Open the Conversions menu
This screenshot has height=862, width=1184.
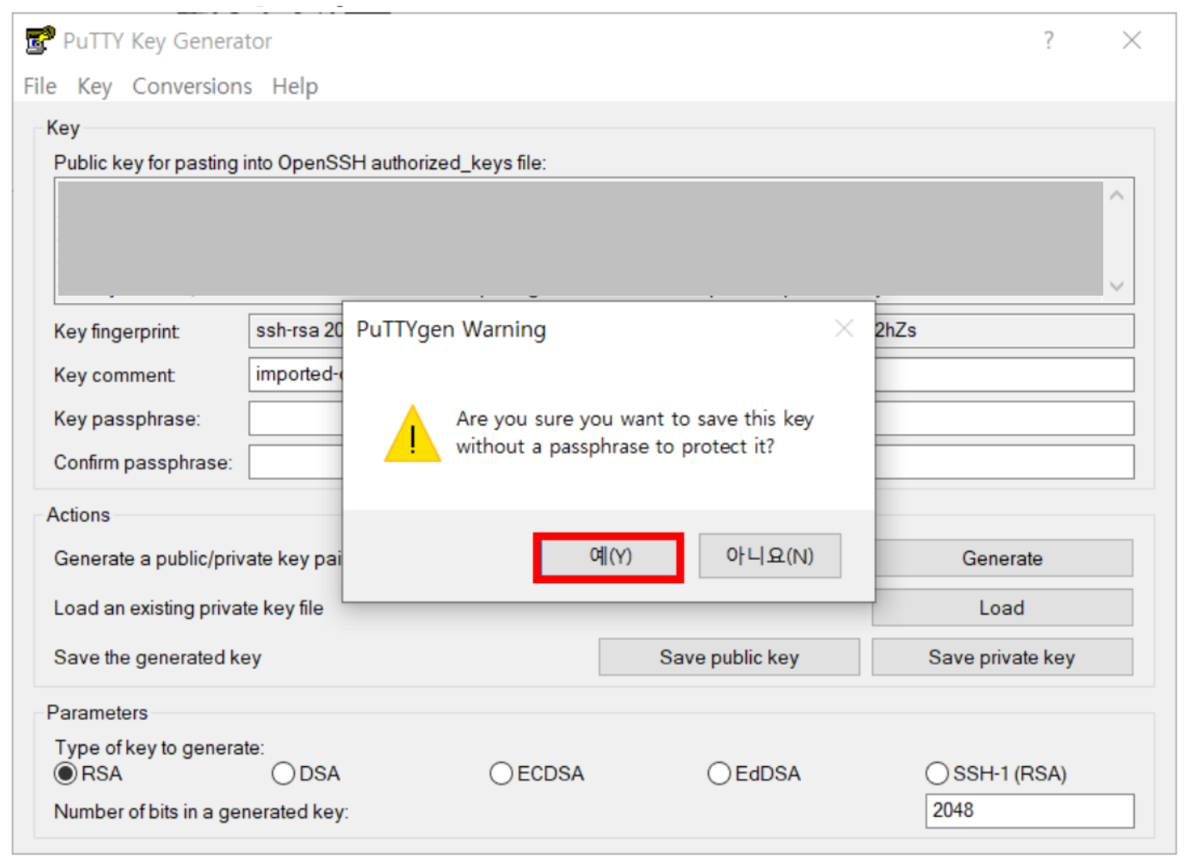(192, 87)
